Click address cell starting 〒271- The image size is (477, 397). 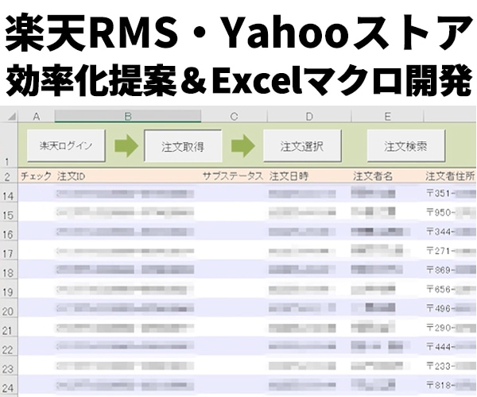click(x=450, y=251)
